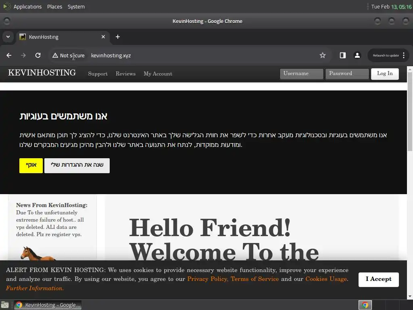Open the Chrome side panel icon
Image resolution: width=413 pixels, height=310 pixels.
pyautogui.click(x=343, y=55)
